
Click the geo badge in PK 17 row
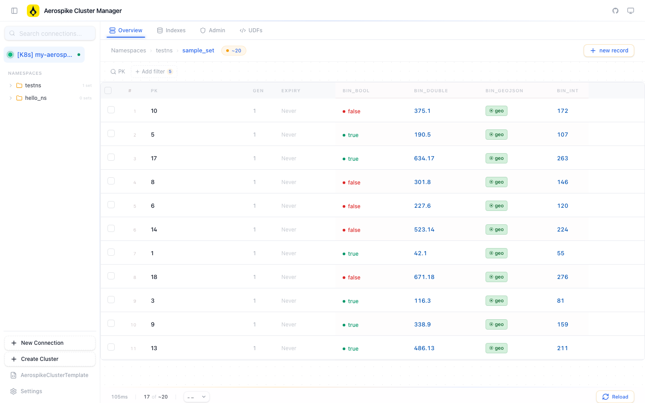click(496, 158)
